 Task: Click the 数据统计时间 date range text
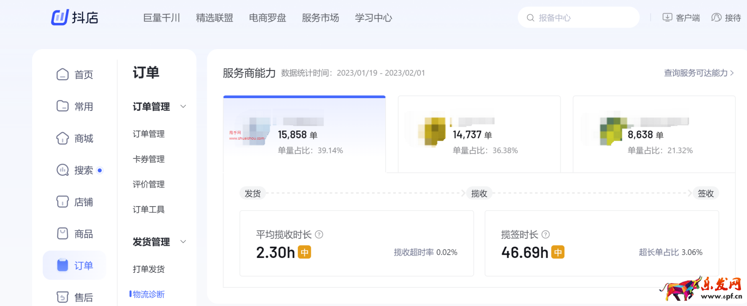pyautogui.click(x=353, y=73)
